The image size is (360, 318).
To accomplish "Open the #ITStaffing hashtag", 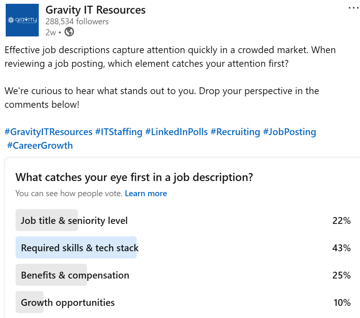I will (x=119, y=132).
